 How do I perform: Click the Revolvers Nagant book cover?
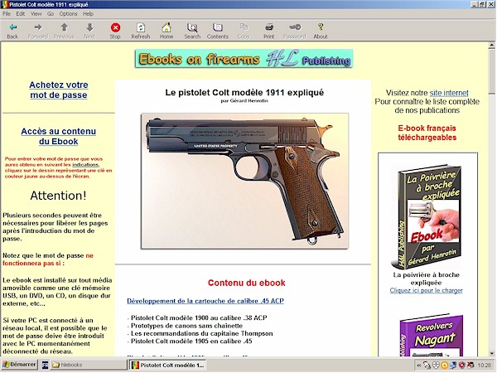pyautogui.click(x=431, y=336)
